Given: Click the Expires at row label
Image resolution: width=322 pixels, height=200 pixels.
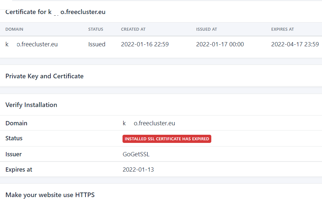Looking at the screenshot, I should (19, 170).
